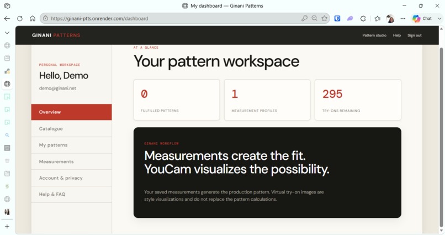Open Copilot Chat button

pos(422,18)
